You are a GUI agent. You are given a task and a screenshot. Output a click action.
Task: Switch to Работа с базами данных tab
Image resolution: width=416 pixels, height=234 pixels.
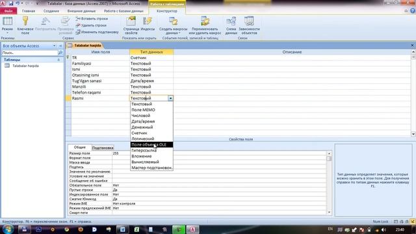123,11
